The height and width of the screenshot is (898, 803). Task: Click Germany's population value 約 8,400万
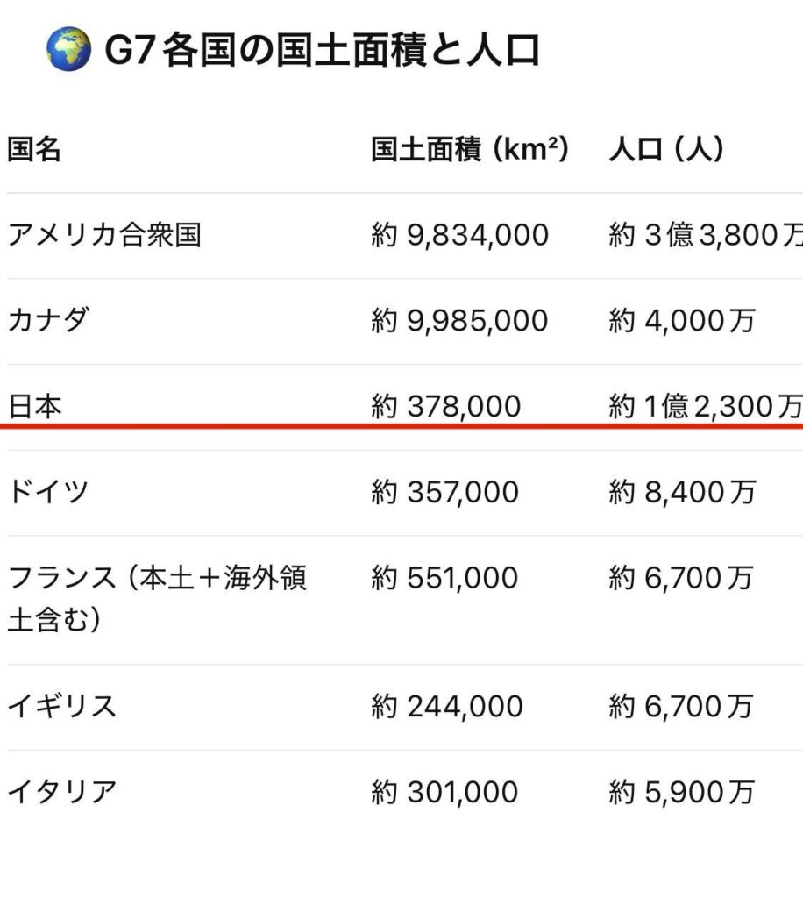tap(681, 492)
